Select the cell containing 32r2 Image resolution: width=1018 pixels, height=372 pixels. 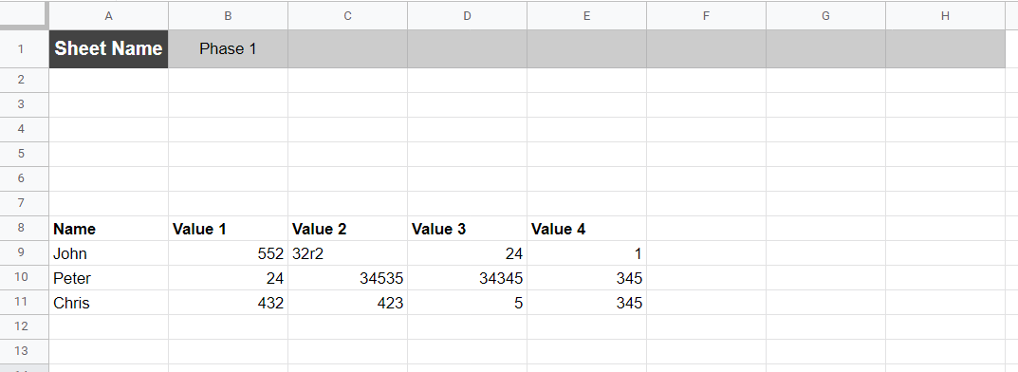point(347,253)
